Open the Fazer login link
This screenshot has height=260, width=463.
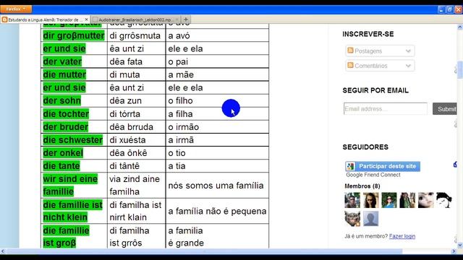402,236
